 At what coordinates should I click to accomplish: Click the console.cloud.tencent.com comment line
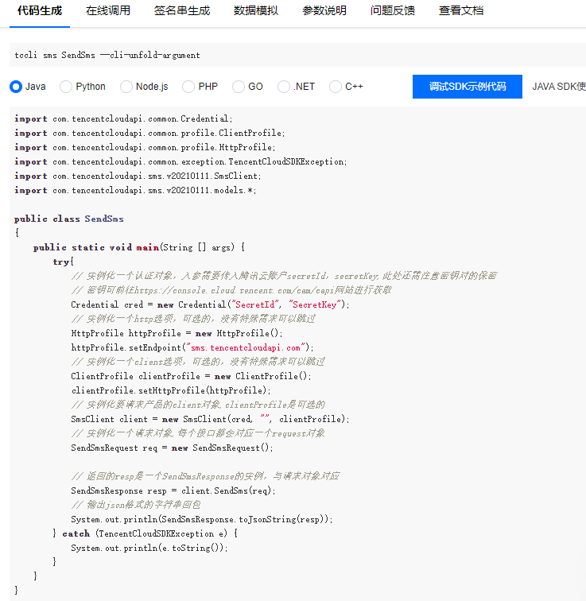pos(231,290)
